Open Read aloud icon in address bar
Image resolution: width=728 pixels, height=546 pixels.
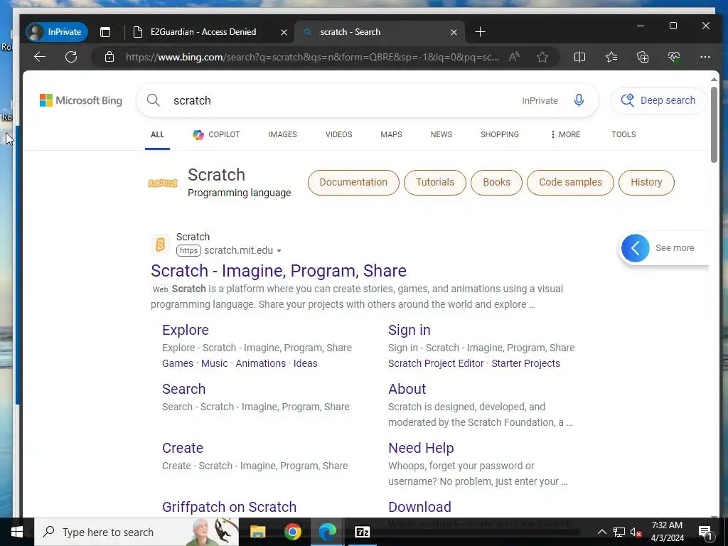pyautogui.click(x=514, y=57)
